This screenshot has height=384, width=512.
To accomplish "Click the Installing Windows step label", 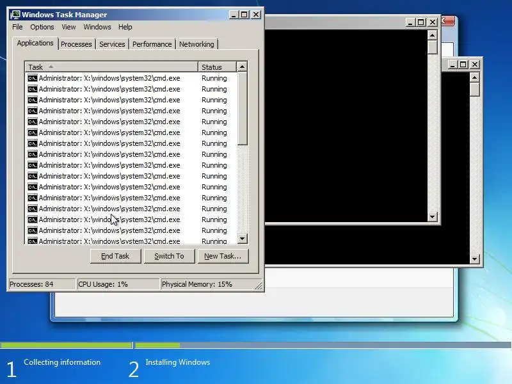I will 178,362.
